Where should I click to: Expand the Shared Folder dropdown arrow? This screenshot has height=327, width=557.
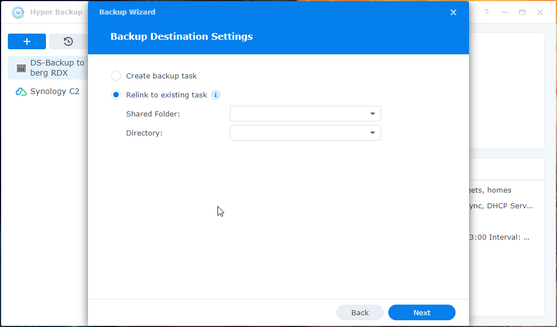click(373, 114)
